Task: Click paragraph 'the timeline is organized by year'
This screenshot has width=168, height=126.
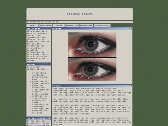Action: click(90, 100)
